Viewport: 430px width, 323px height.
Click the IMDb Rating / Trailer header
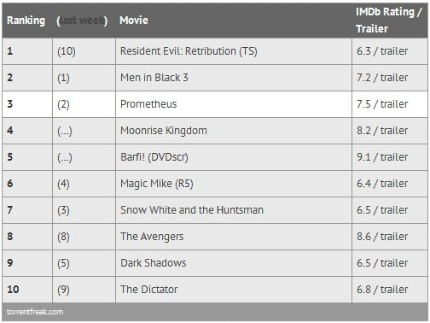point(388,21)
